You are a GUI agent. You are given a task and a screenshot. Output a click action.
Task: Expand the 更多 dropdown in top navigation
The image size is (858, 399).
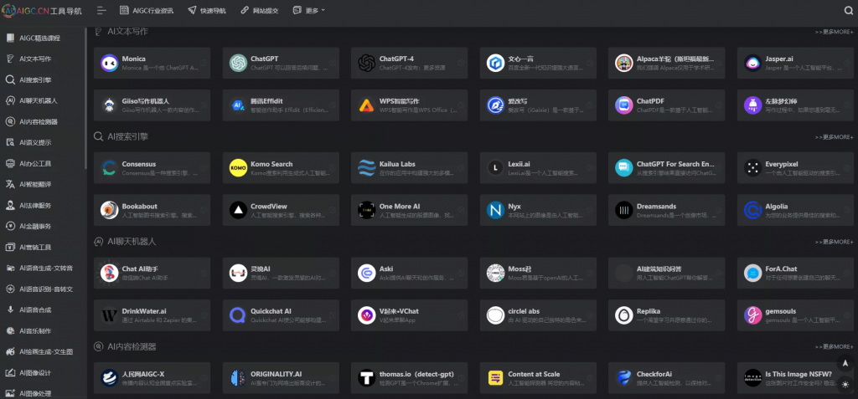(315, 11)
